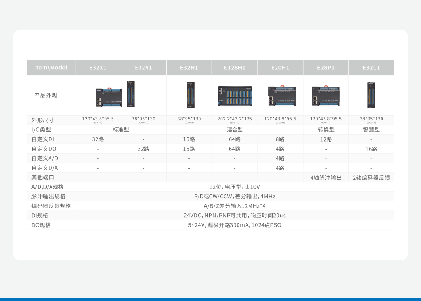This screenshot has width=421, height=301.
Task: Click the E32X1 controller product image
Action: [x=109, y=97]
